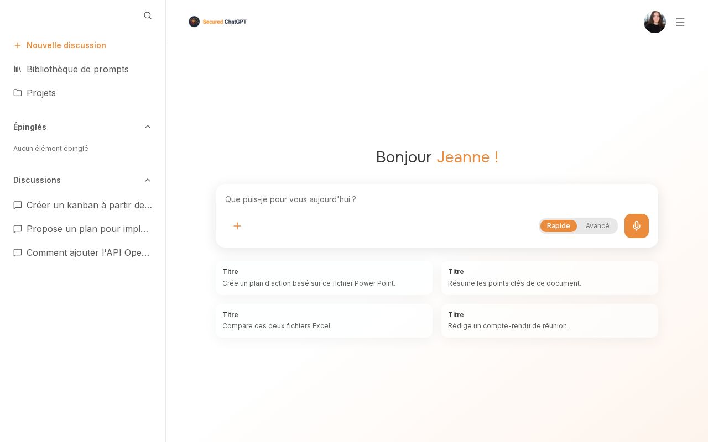This screenshot has width=708, height=442.
Task: Choose the Power Point plan d'action suggestion
Action: point(324,278)
